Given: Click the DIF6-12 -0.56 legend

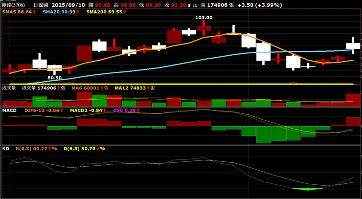Looking at the screenshot, I should pos(42,111).
